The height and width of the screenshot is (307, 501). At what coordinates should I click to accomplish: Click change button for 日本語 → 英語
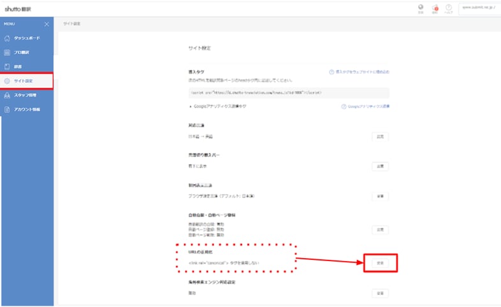tap(381, 136)
